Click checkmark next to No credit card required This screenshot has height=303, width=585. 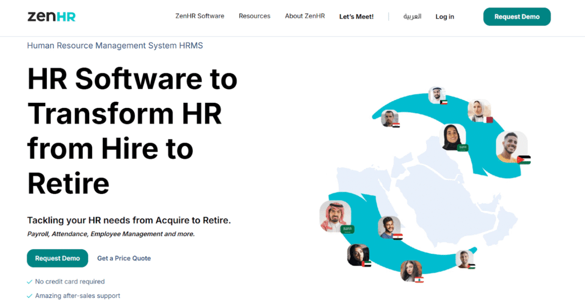[30, 282]
